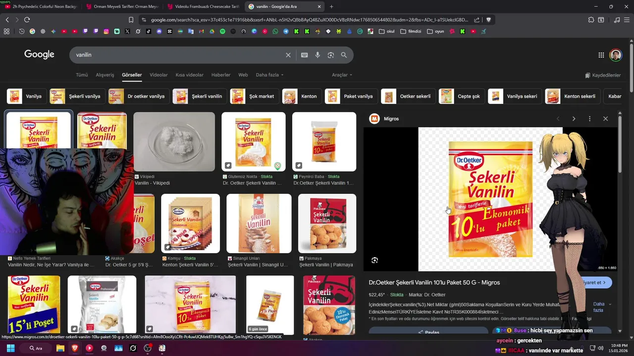Expand the Araçlar tools dropdown
634x356 pixels.
click(x=342, y=75)
